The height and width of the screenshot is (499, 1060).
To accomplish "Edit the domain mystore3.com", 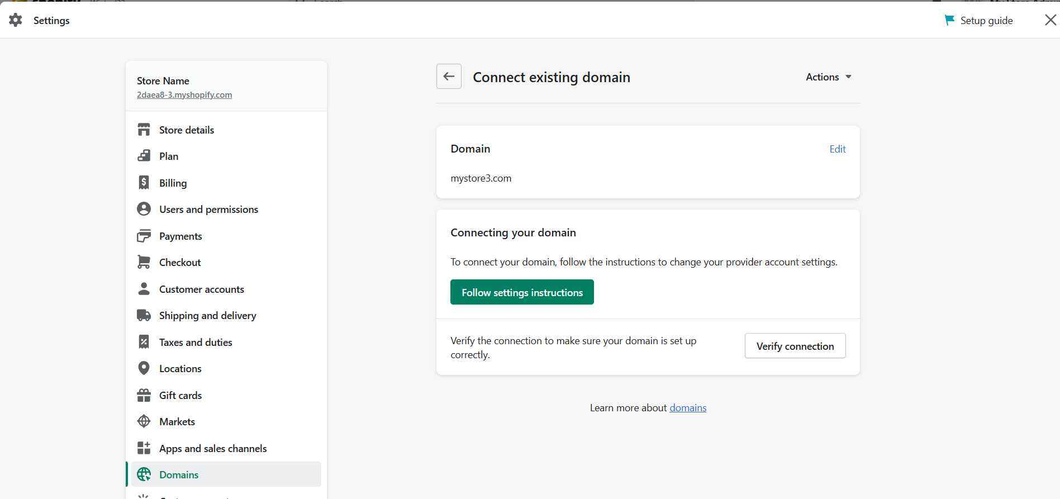I will (838, 149).
